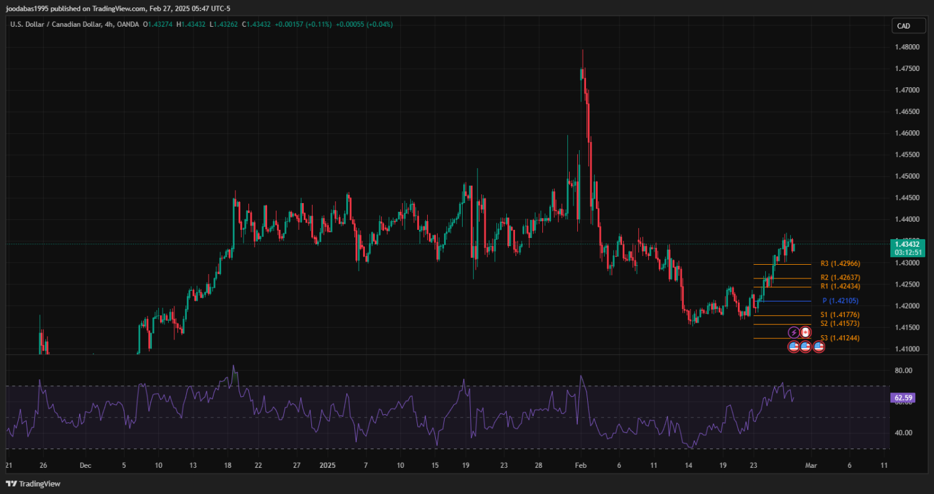The image size is (934, 494).
Task: Click the 2025 label on time axis
Action: tap(327, 465)
